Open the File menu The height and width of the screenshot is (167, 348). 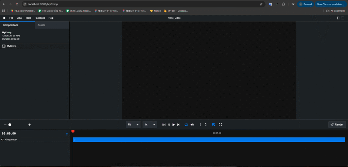coord(12,18)
